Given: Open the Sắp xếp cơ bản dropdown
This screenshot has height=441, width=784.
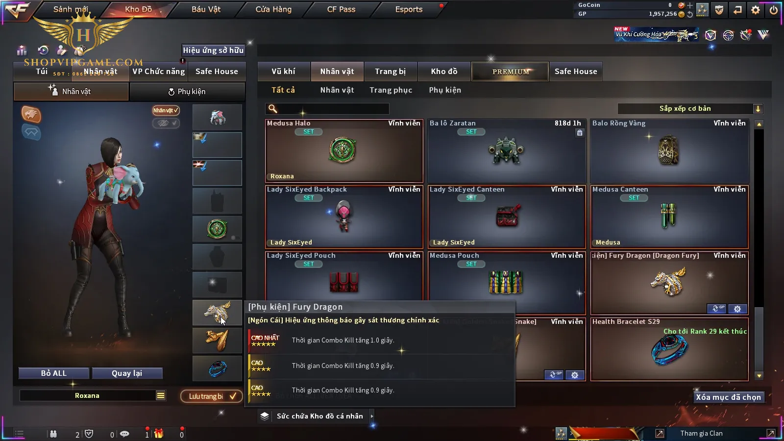Looking at the screenshot, I should tap(690, 109).
